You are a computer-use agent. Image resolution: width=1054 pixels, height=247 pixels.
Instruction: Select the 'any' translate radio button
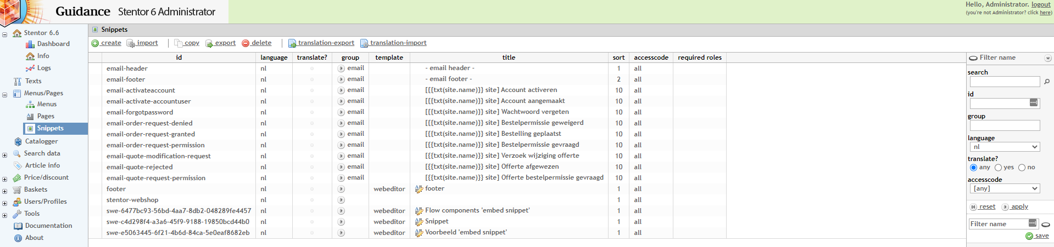click(973, 168)
